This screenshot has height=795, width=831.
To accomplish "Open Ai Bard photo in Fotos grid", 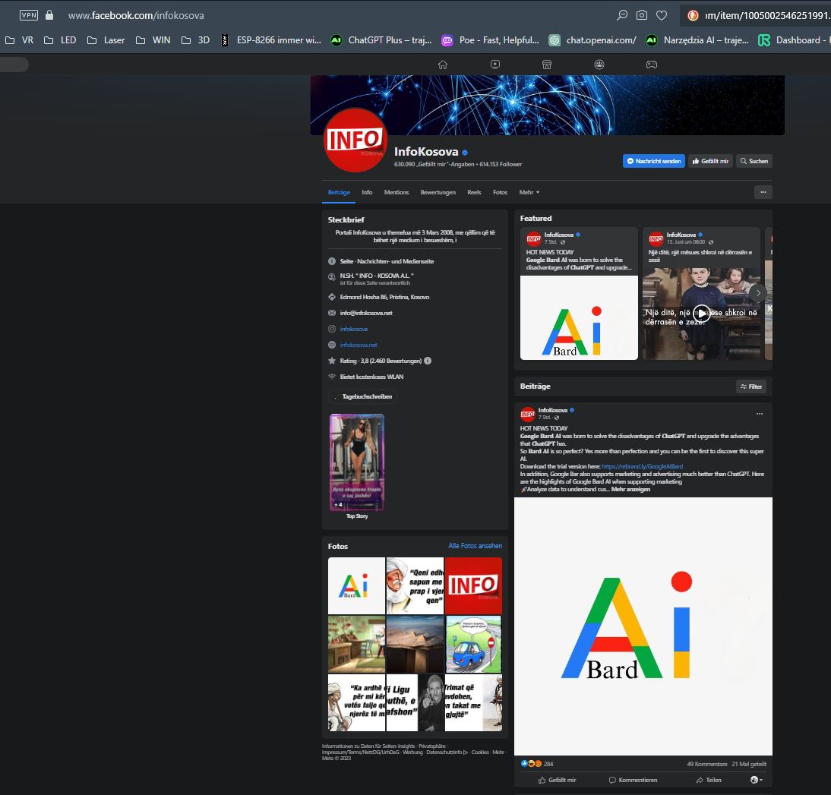I will (x=356, y=585).
